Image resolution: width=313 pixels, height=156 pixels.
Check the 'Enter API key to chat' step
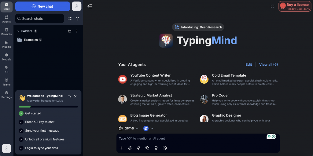click(x=40, y=122)
